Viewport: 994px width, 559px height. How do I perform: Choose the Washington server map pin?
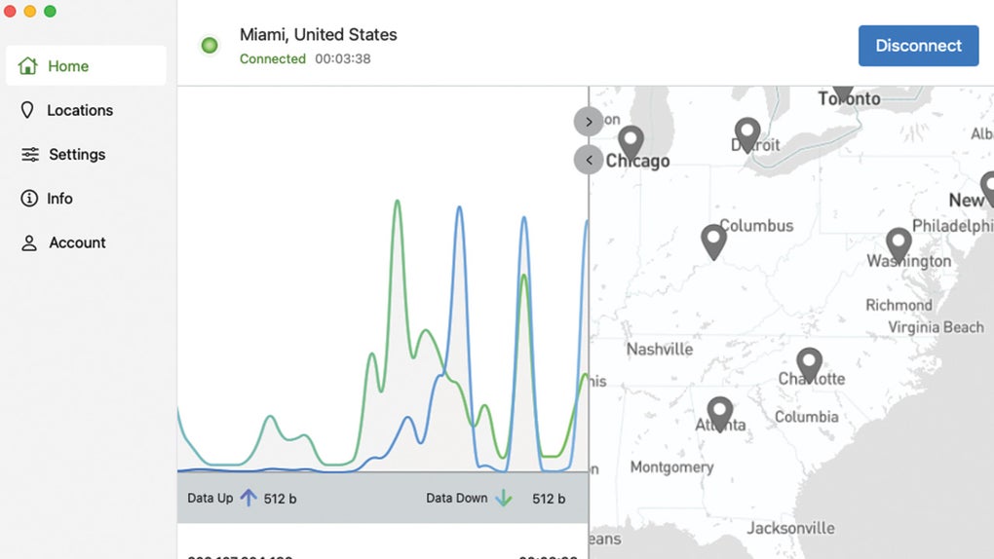click(898, 244)
